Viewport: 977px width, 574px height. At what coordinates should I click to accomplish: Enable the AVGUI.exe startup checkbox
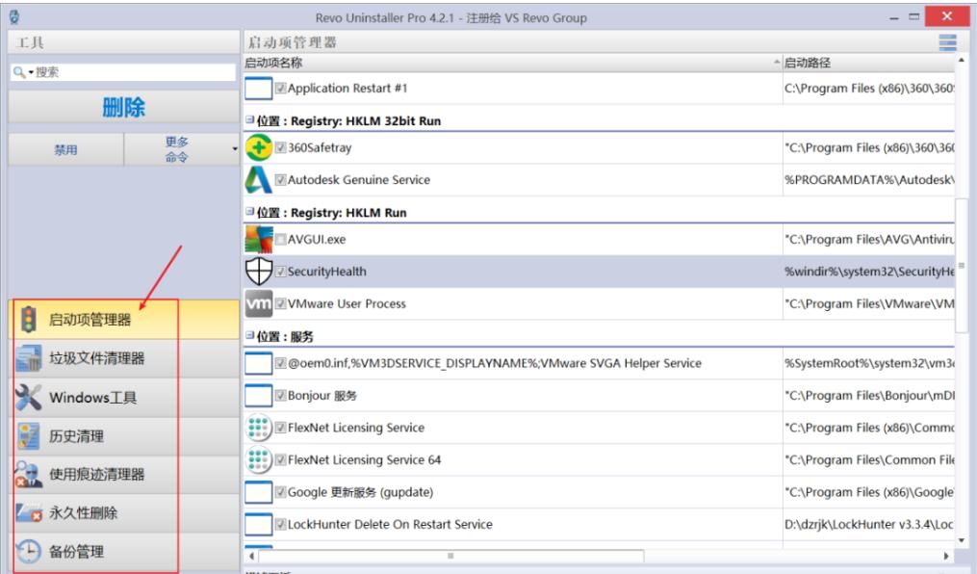click(281, 240)
